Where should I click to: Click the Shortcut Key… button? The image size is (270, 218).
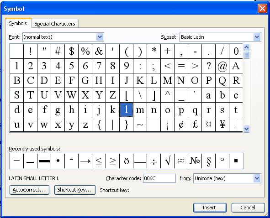[75, 190]
